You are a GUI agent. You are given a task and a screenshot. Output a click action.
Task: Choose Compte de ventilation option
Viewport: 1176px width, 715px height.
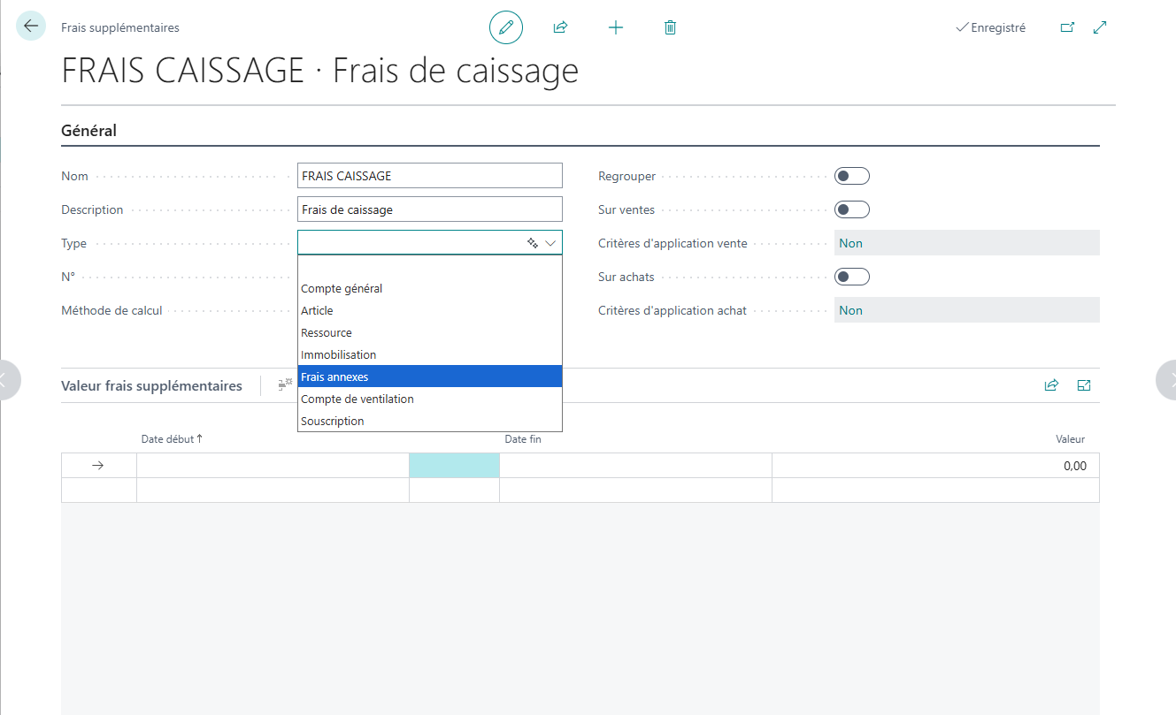[430, 399]
